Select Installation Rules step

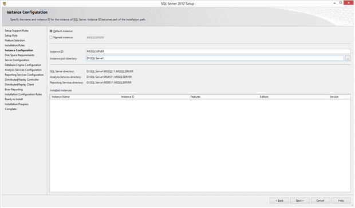click(15, 45)
